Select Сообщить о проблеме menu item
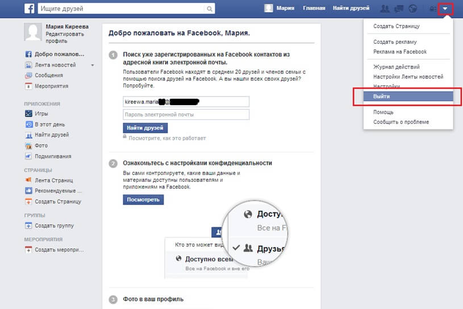Image resolution: width=463 pixels, height=309 pixels. [401, 122]
